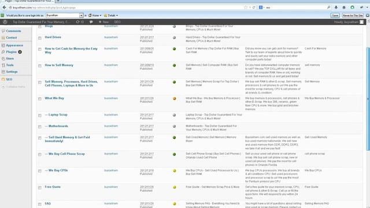
Task: Click the browser home icon
Action: pyautogui.click(x=344, y=8)
